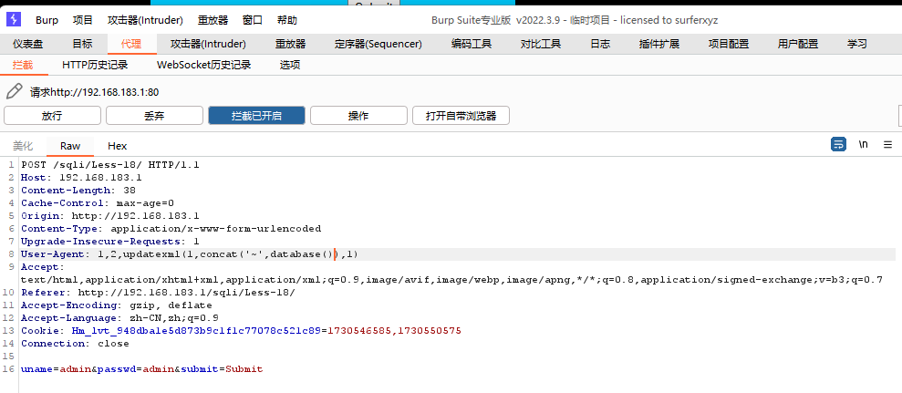Viewport: 902px width, 393px height.
Task: Toggle the \n non-printable characters button
Action: [x=864, y=144]
